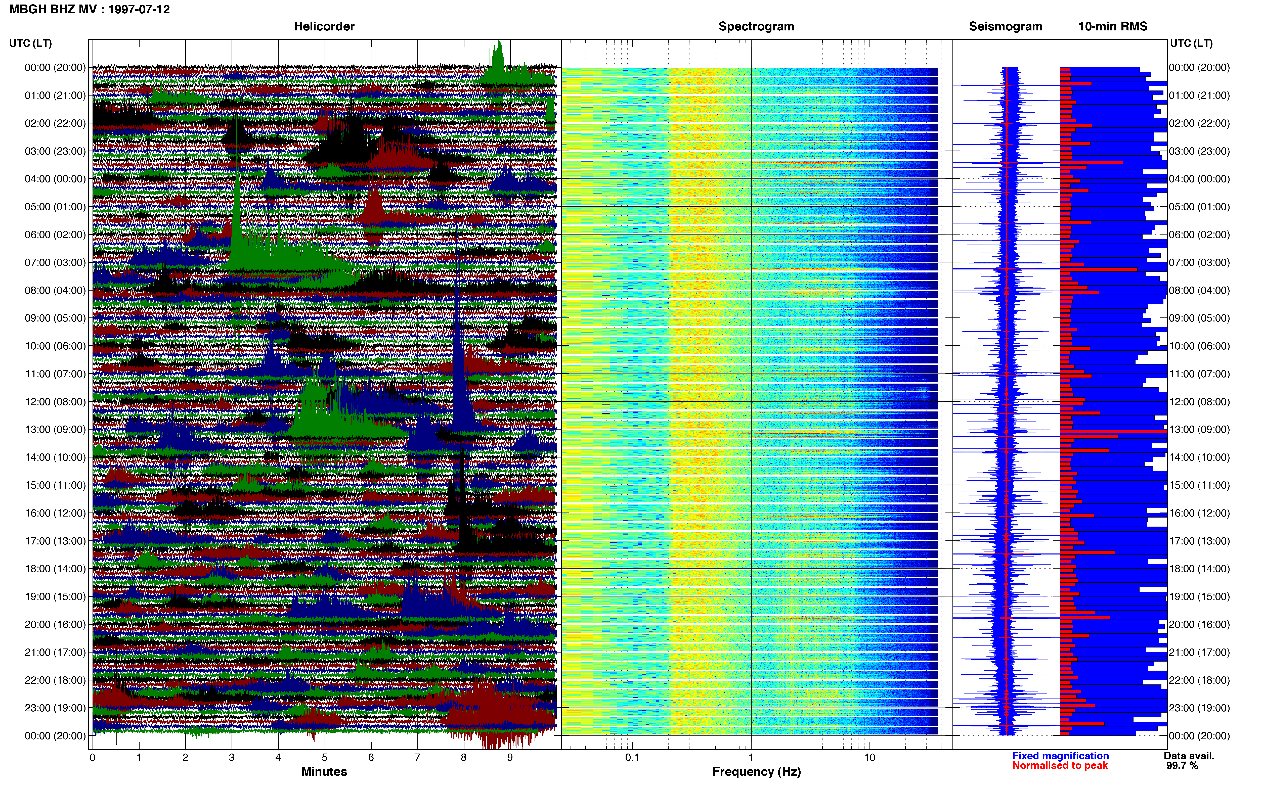Click the Frequency (Hz) axis label
This screenshot has height=789, width=1262.
pyautogui.click(x=756, y=772)
